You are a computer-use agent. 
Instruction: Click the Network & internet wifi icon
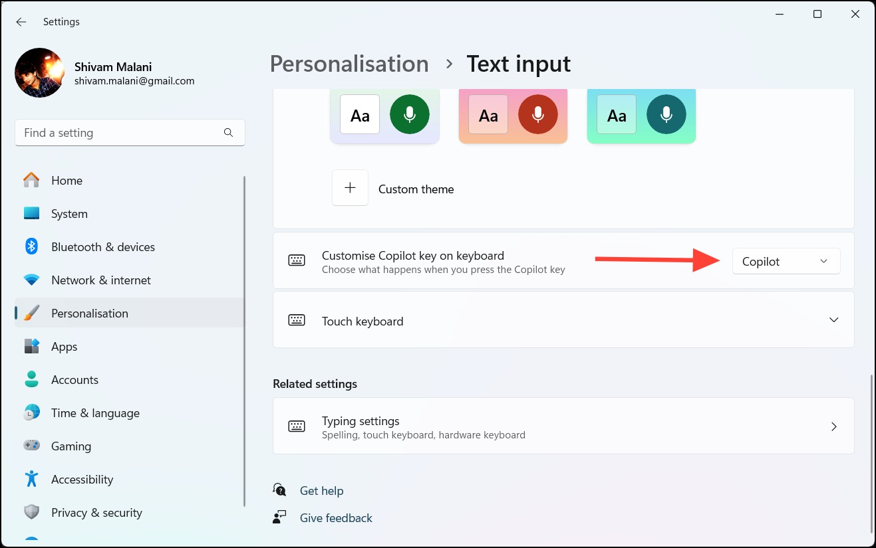31,280
